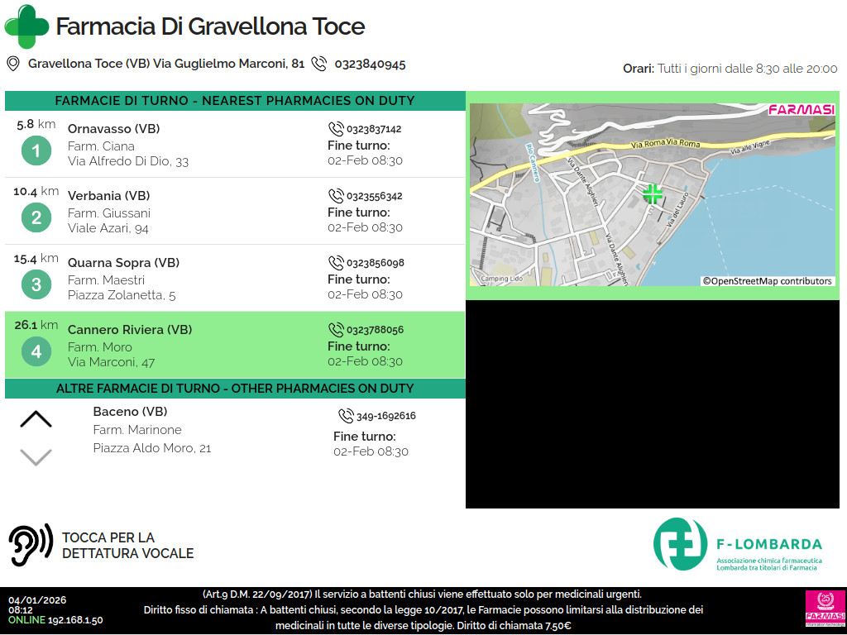The image size is (847, 635).
Task: Tap the ear voice dictation icon
Action: [31, 545]
